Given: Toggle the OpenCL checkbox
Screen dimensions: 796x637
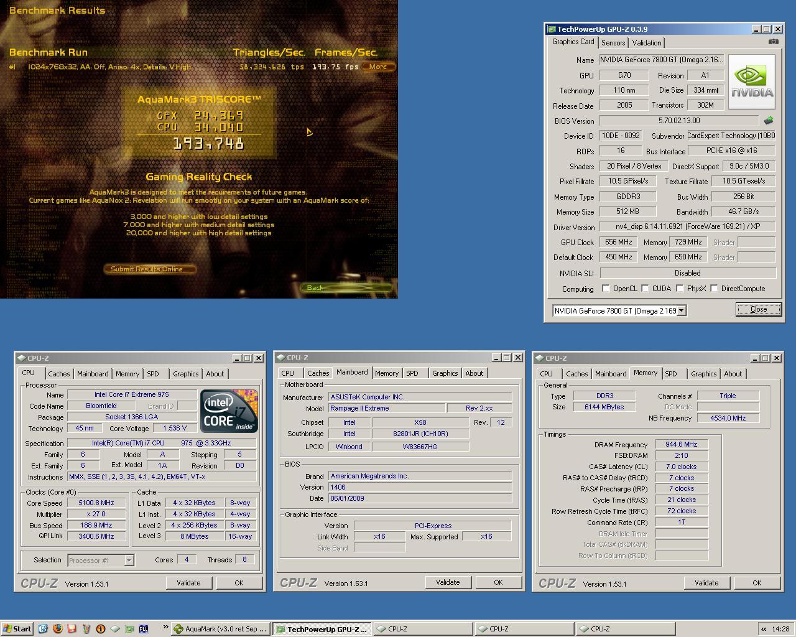Looking at the screenshot, I should (x=606, y=288).
